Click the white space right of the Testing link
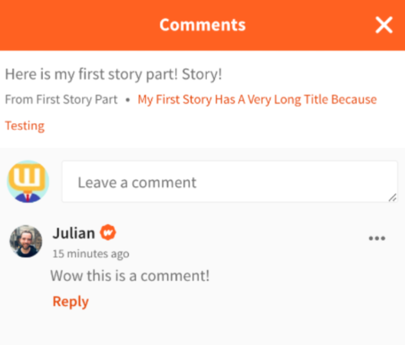Screen dimensions: 405x345 pyautogui.click(x=228, y=126)
